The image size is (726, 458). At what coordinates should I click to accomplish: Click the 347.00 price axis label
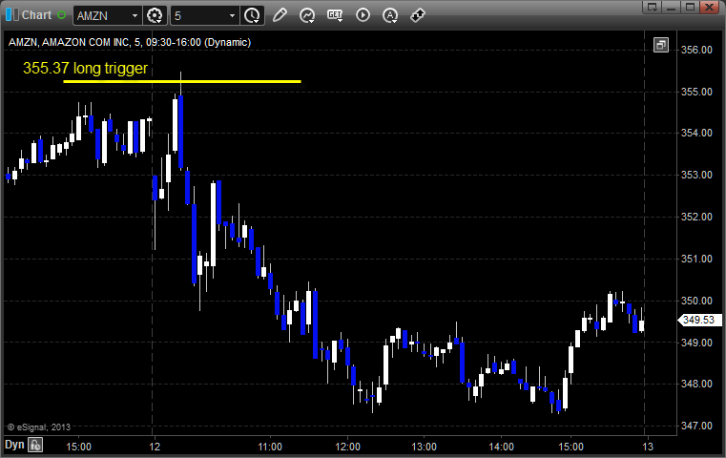coord(696,426)
